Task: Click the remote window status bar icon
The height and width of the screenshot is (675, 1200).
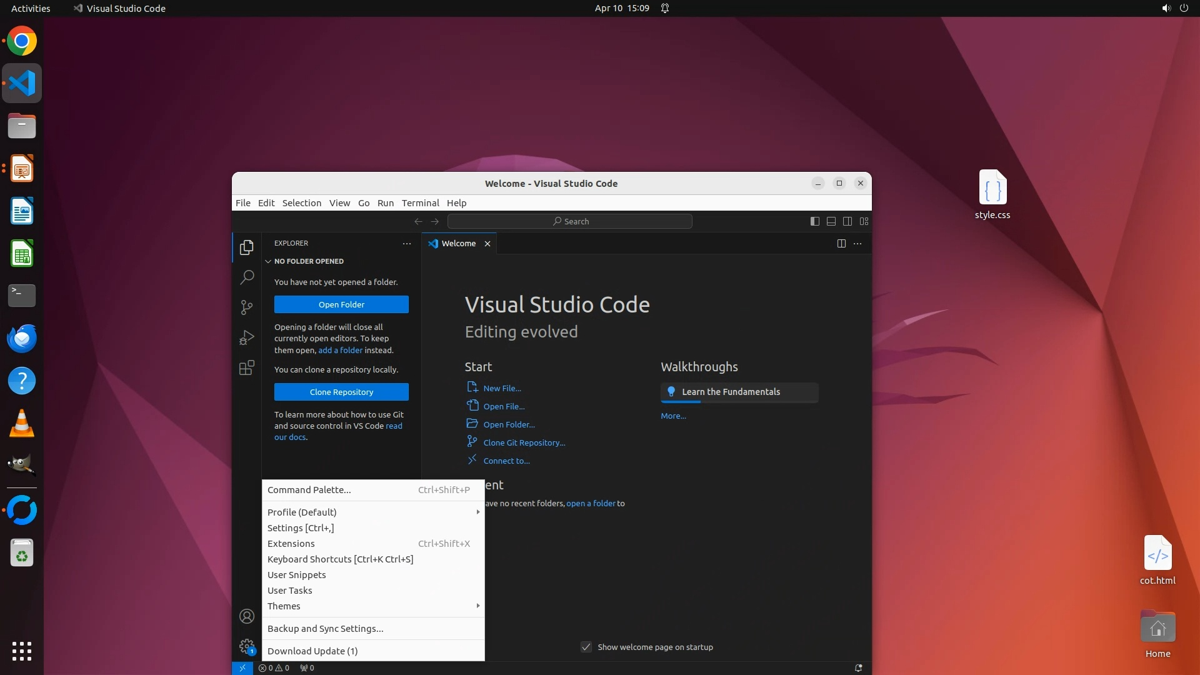Action: [x=242, y=667]
